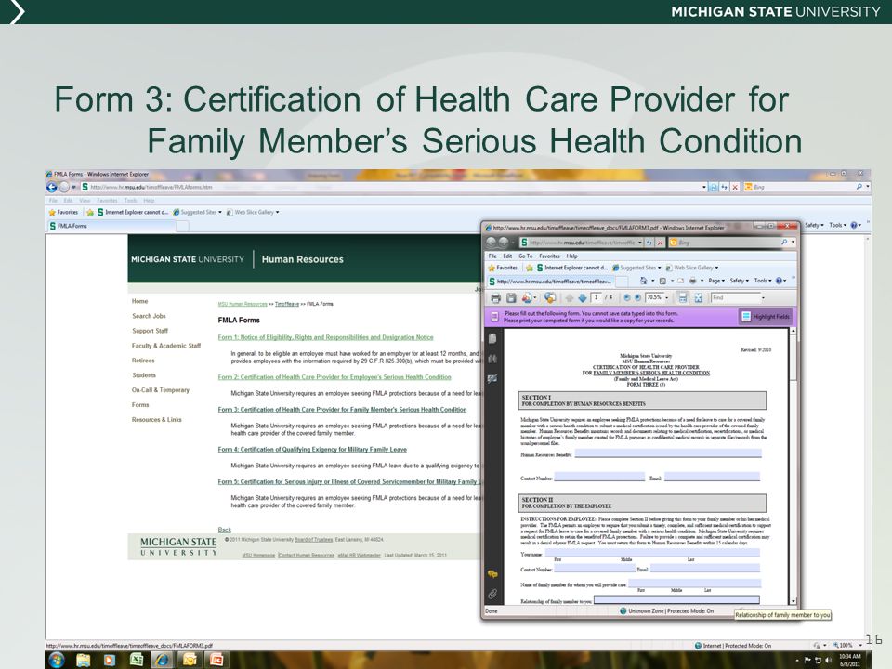This screenshot has height=669, width=892.
Task: Stop loading the PDF popup window
Action: [660, 243]
